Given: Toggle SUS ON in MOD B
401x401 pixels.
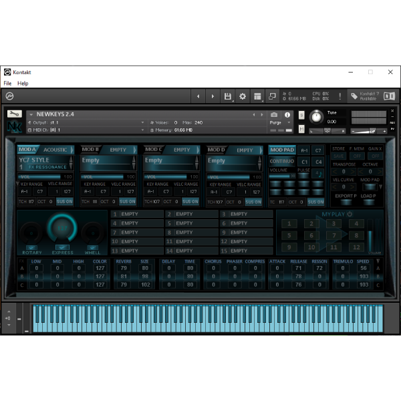Looking at the screenshot, I should point(128,202).
